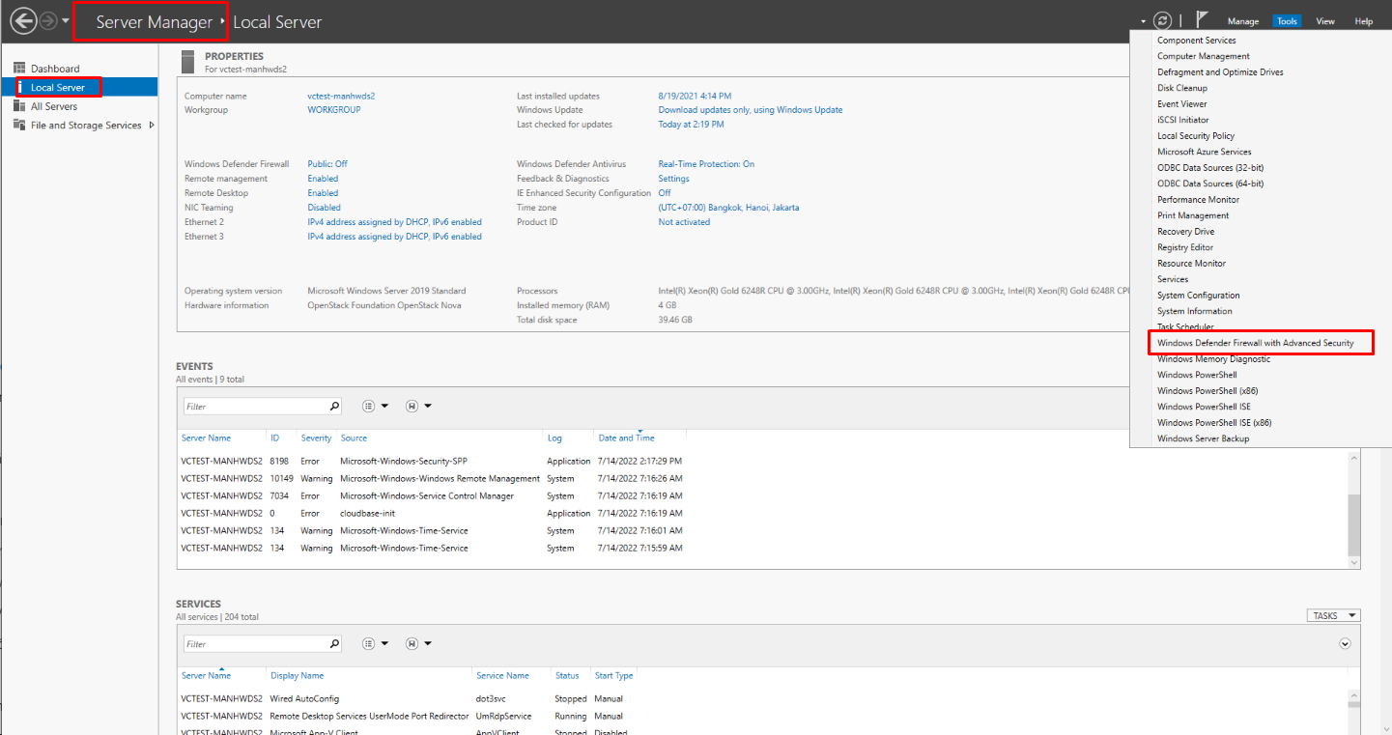This screenshot has width=1392, height=735.
Task: Click Real-Time Protection: On link
Action: (x=706, y=164)
